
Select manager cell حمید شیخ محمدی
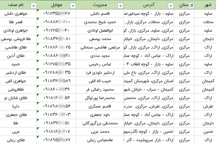click(x=100, y=22)
